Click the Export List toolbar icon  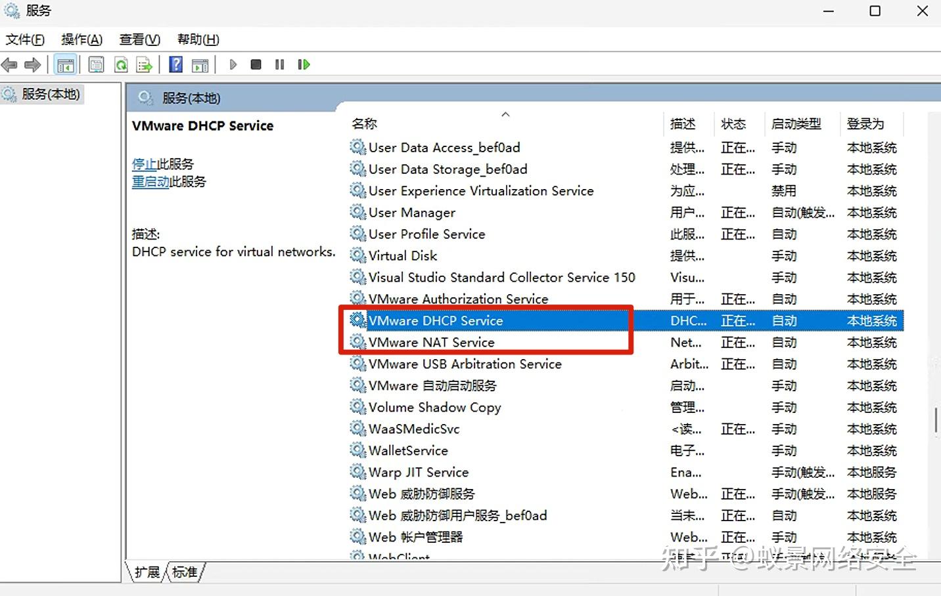[x=144, y=64]
